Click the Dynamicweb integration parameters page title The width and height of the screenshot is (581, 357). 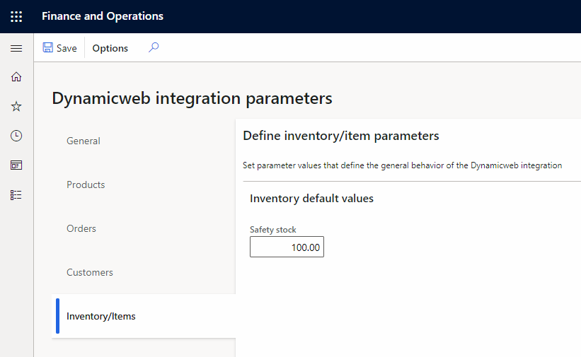(x=192, y=98)
